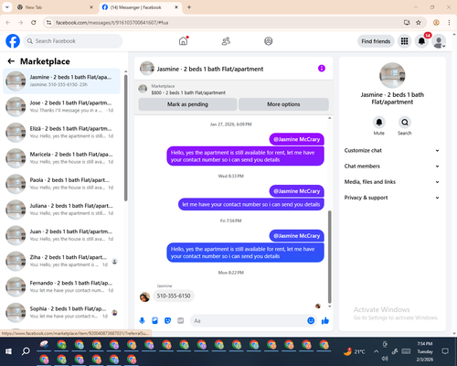Expand Chat members section
457x366 pixels.
click(x=392, y=167)
